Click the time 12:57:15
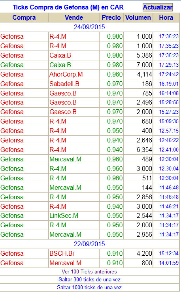The width and height of the screenshot is (181, 292). pos(169,131)
